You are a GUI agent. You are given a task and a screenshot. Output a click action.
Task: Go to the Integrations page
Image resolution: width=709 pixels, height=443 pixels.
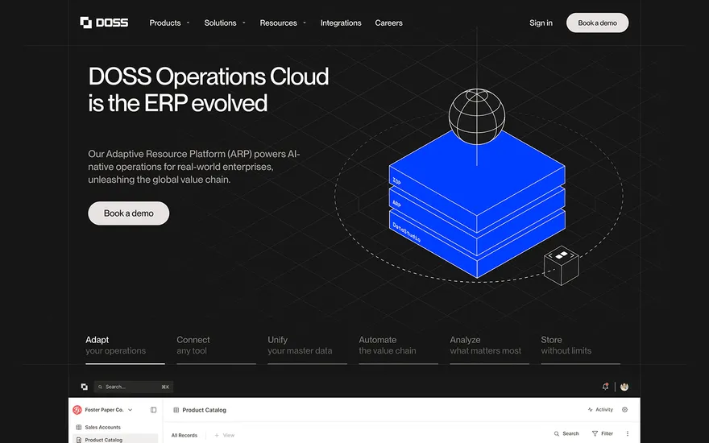pyautogui.click(x=341, y=23)
